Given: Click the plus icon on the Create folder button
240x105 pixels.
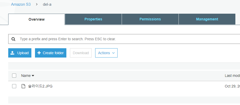Looking at the screenshot, I should tap(39, 53).
